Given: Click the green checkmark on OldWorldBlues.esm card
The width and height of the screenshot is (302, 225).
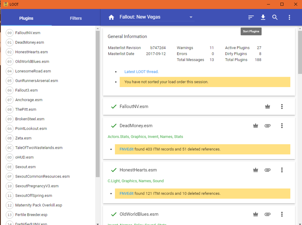Looking at the screenshot, I should (x=114, y=214).
